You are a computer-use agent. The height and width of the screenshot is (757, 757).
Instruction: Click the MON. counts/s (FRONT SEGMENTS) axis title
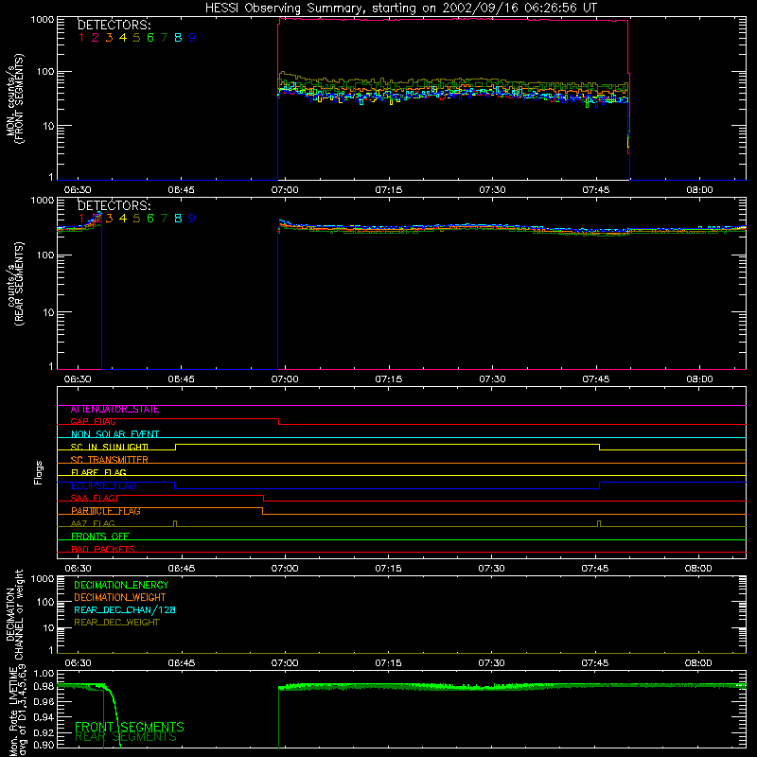[15, 98]
